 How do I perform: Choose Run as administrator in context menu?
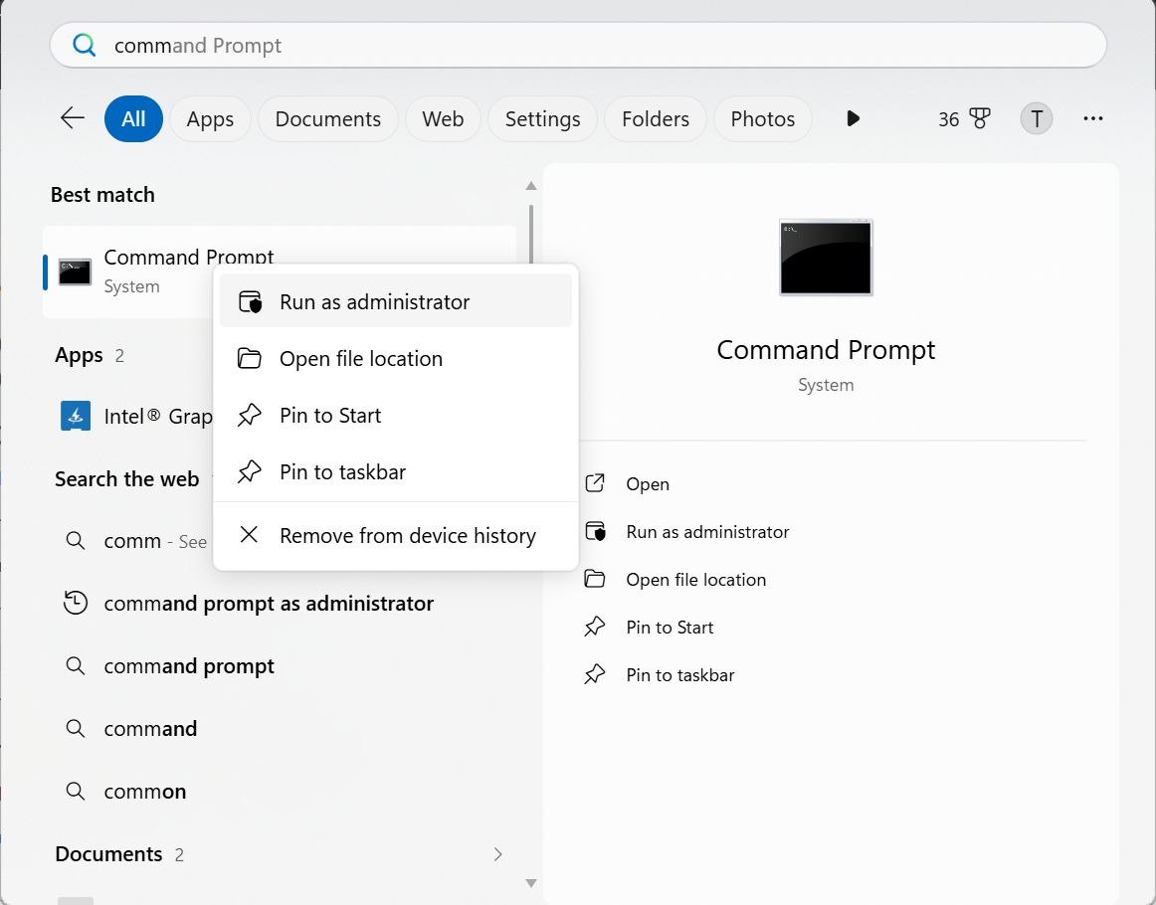(396, 300)
